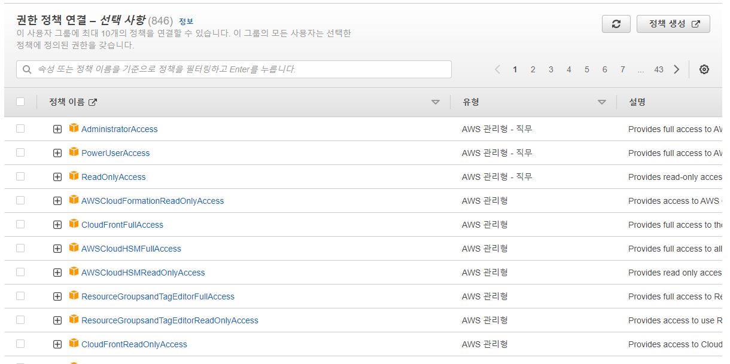
Task: Click the search magnifier icon in filter box
Action: (x=27, y=69)
